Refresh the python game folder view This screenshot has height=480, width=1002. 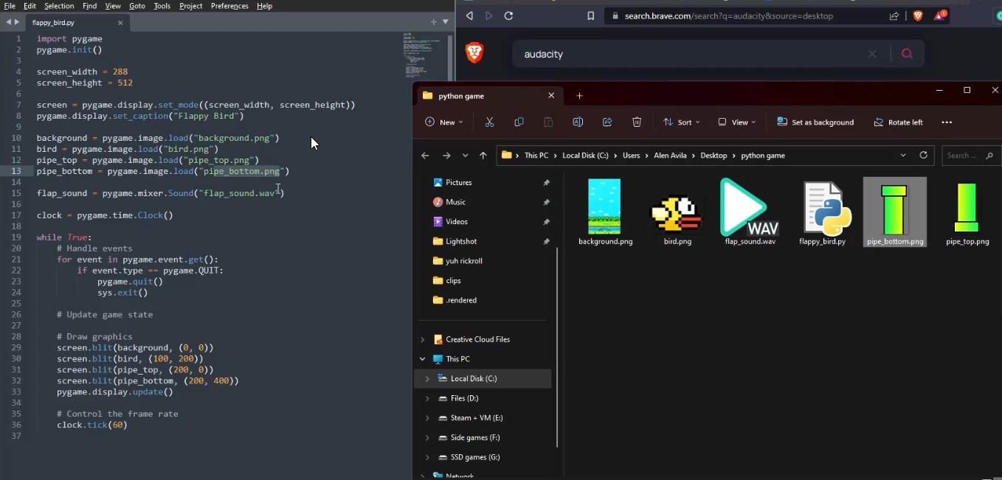click(923, 156)
